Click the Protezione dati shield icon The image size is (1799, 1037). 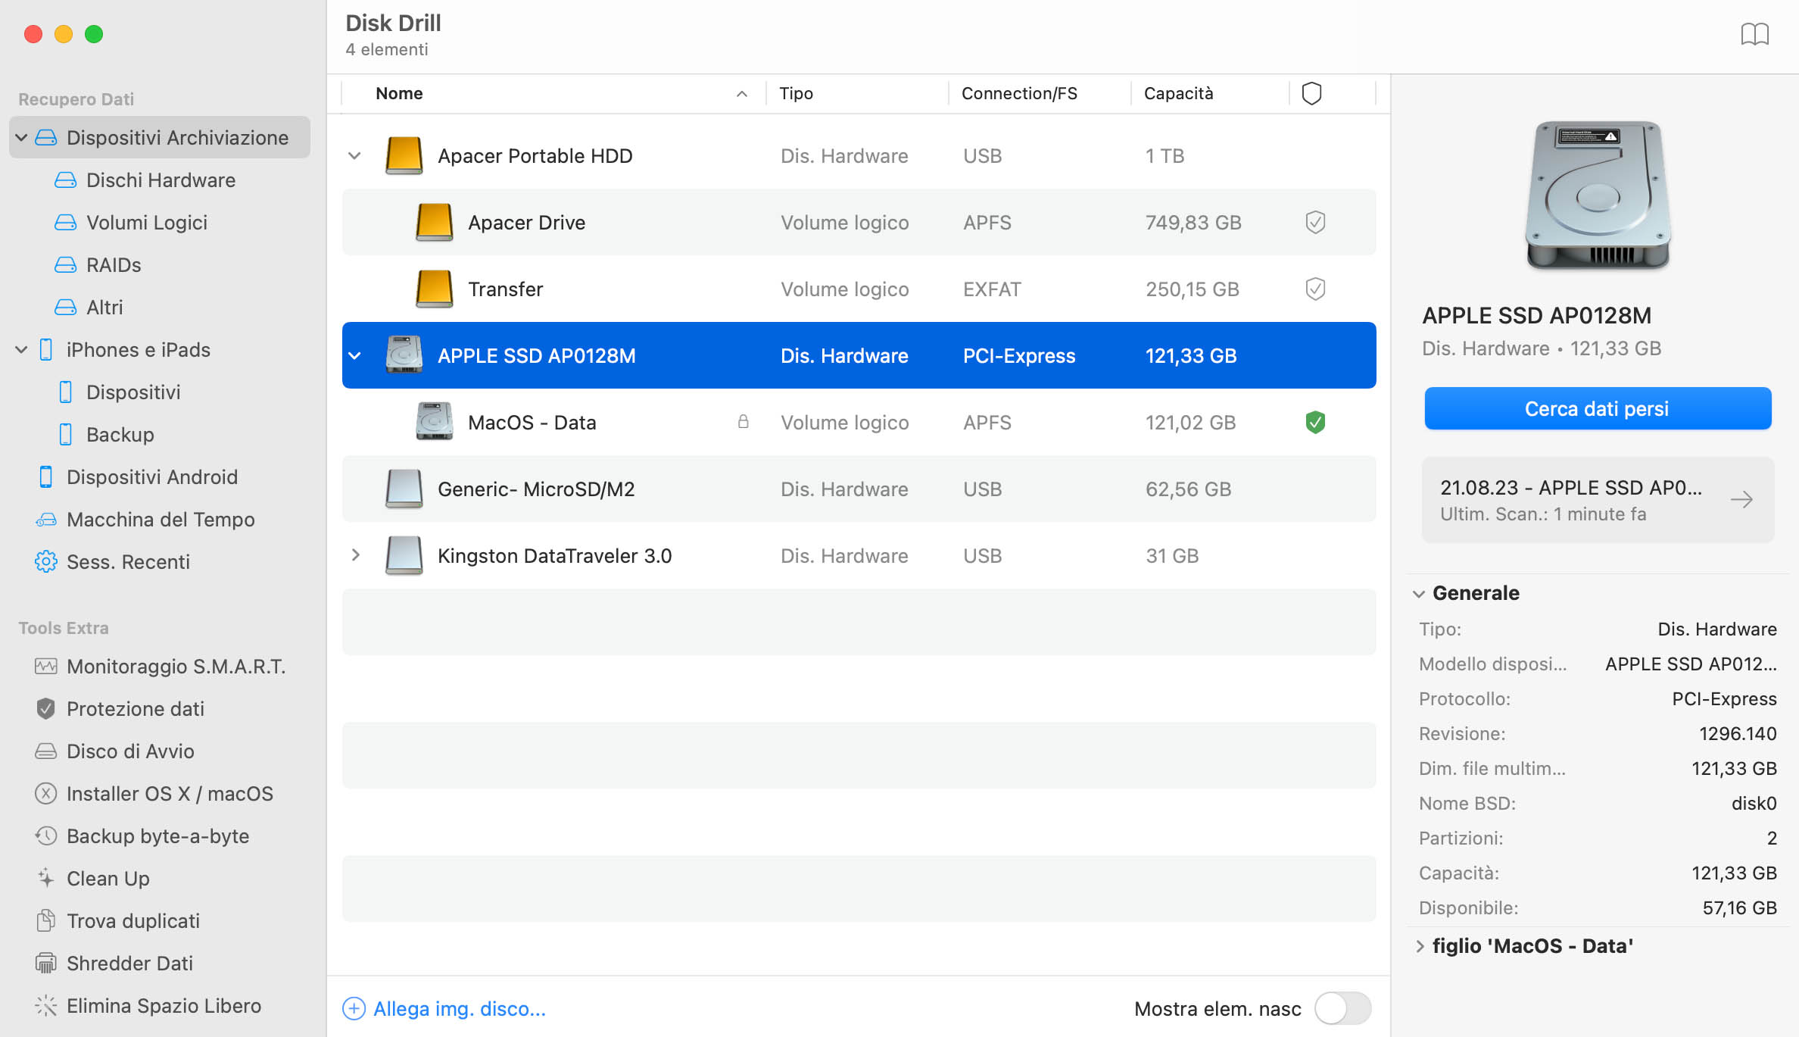point(46,708)
